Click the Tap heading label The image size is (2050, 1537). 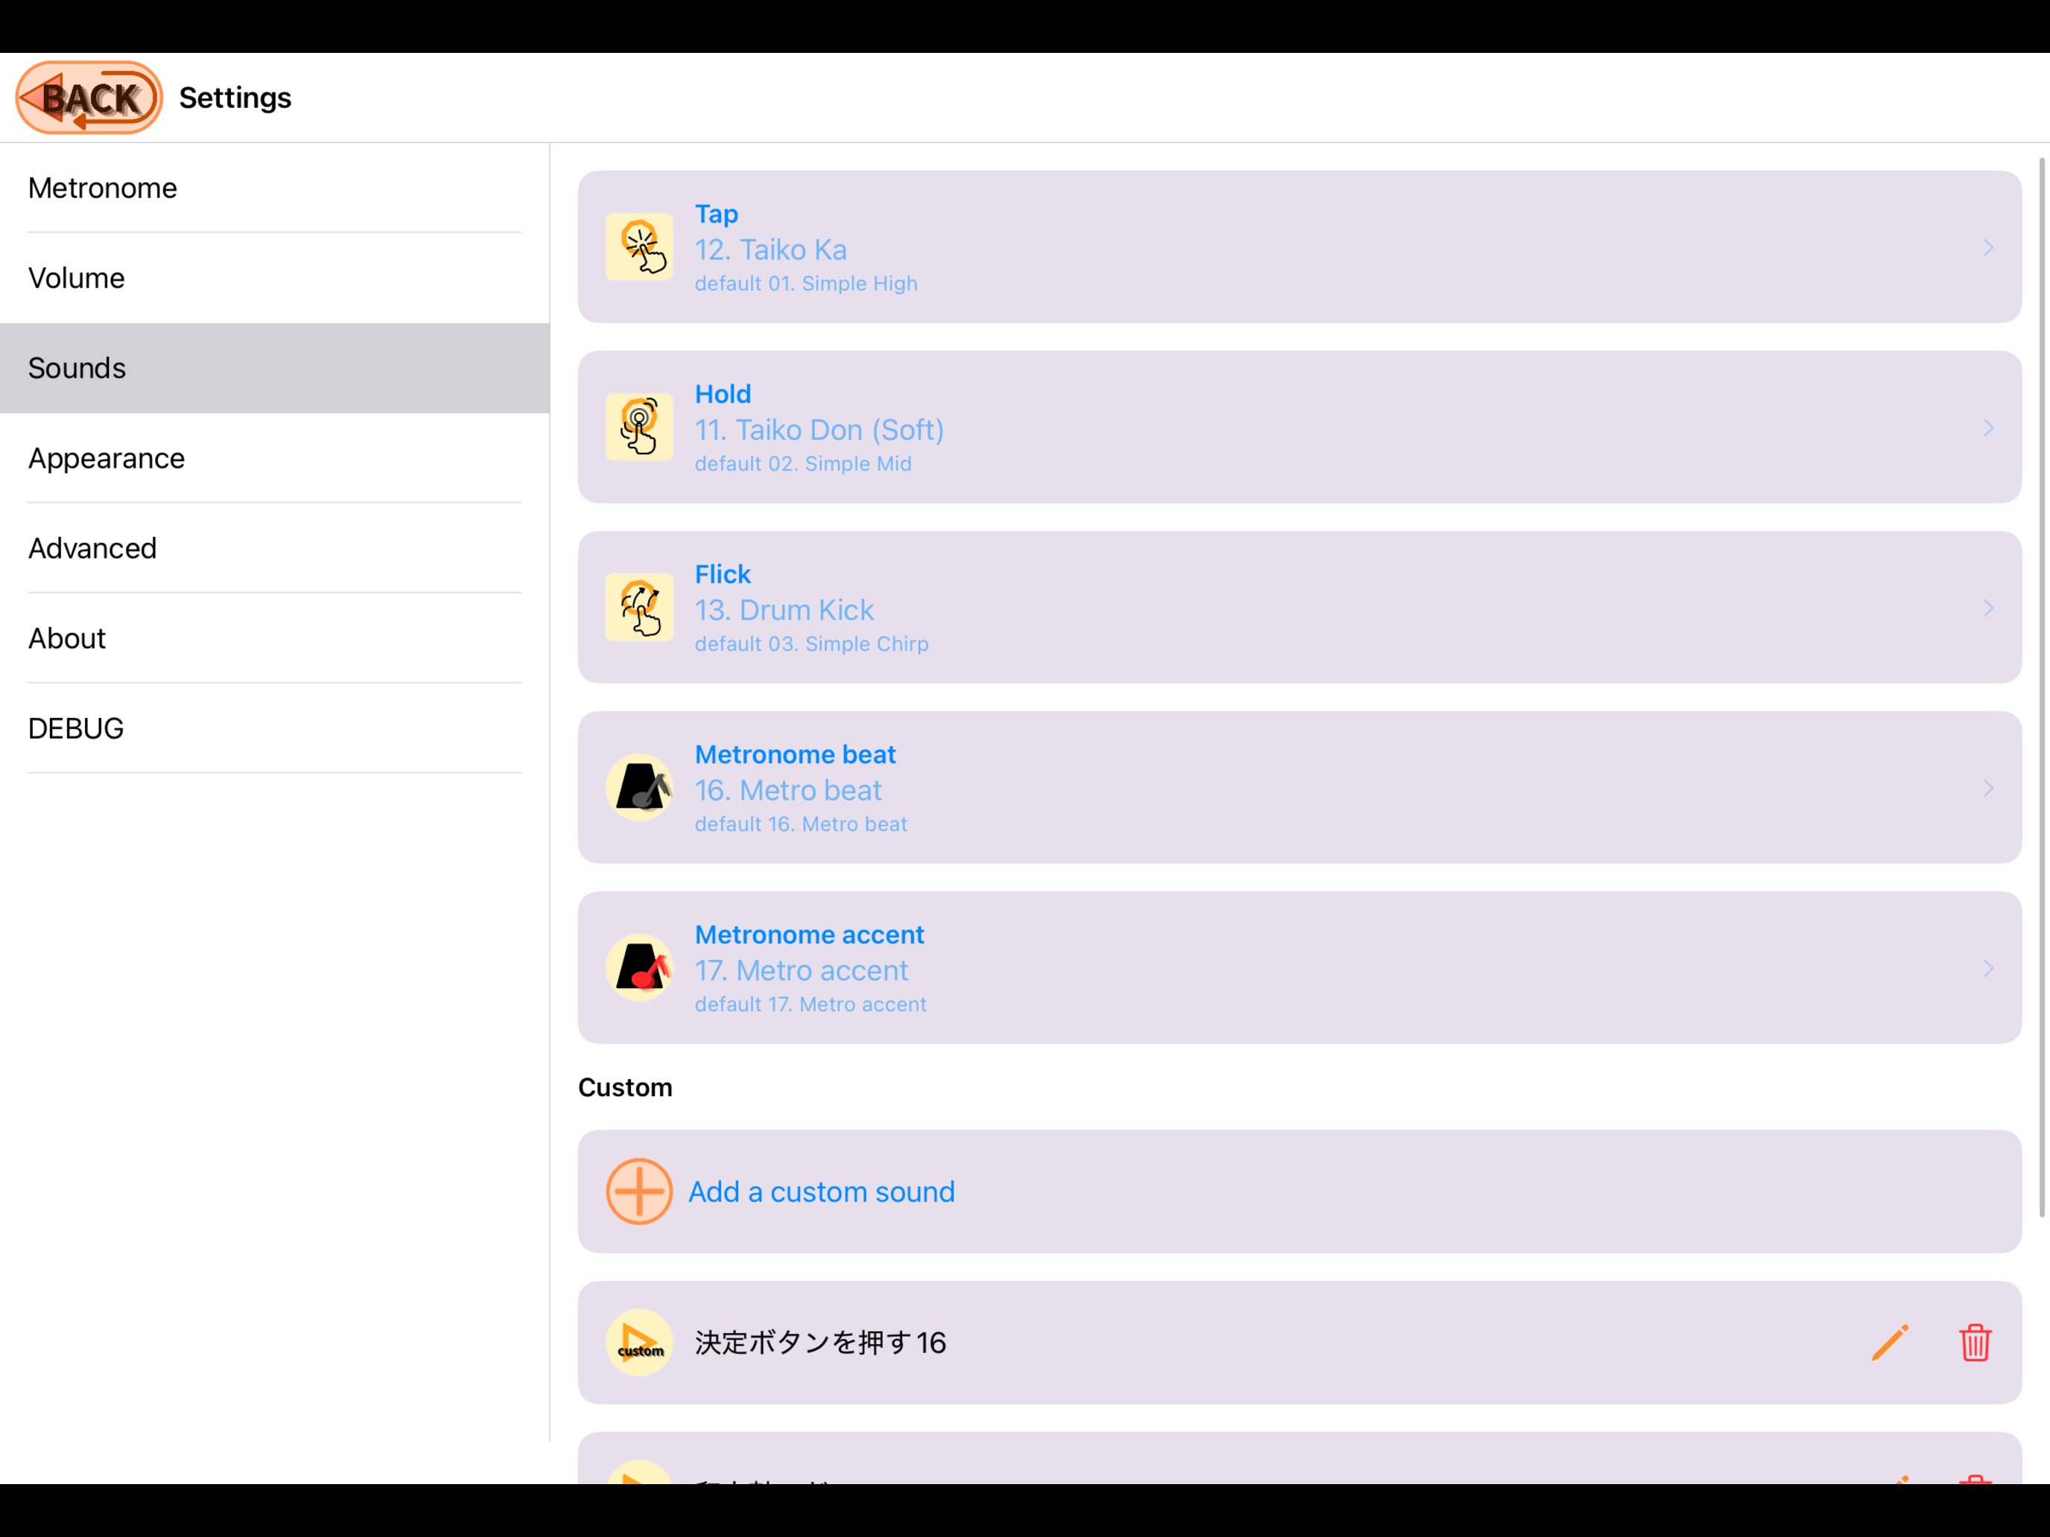coord(717,214)
